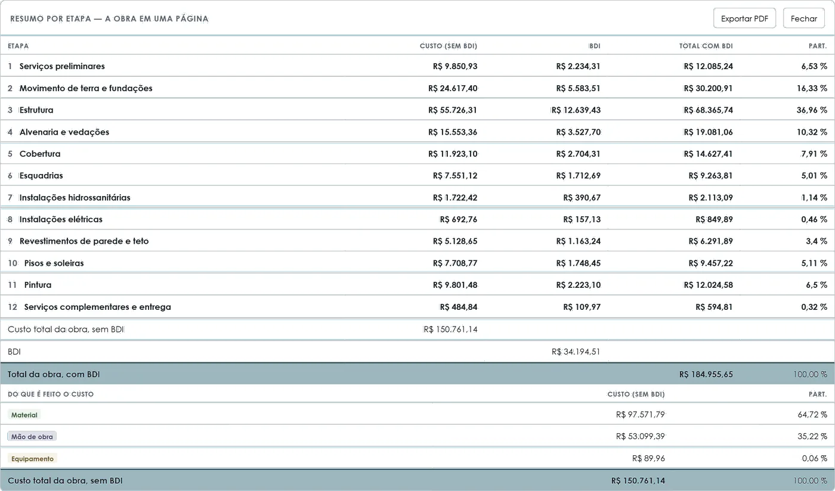Click the stage name "Estrutura"

point(36,110)
